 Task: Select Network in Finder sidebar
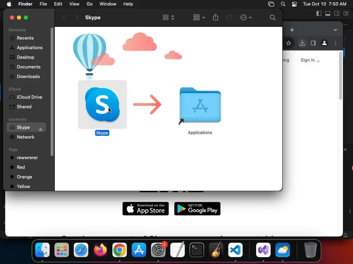pos(26,137)
